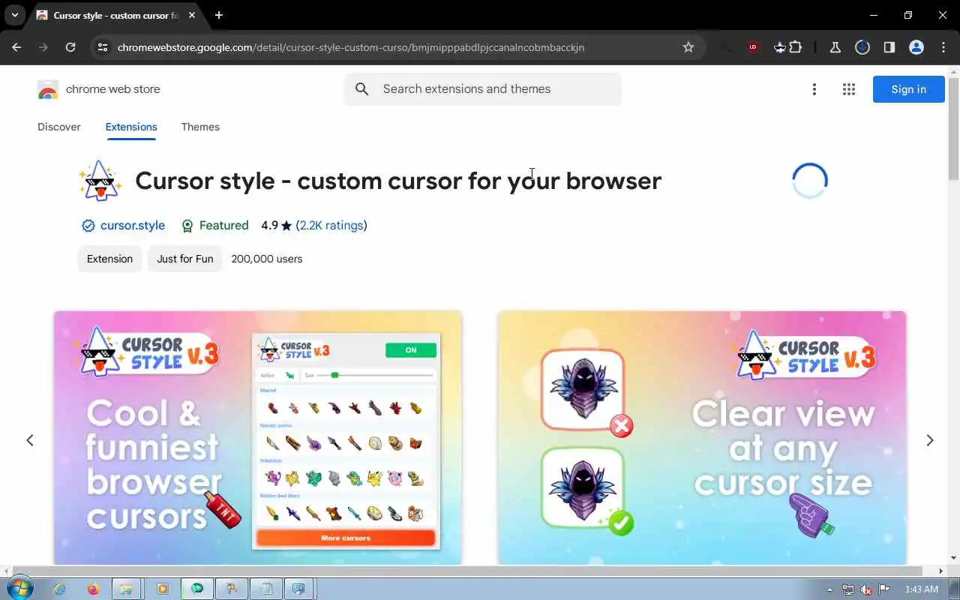Open the 1:43 AM clock

[922, 589]
